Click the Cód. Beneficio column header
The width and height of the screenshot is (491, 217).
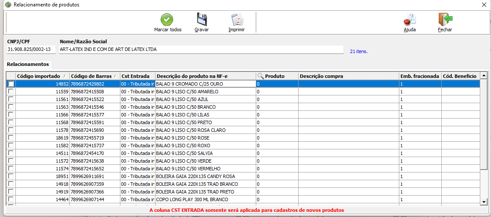click(x=460, y=76)
